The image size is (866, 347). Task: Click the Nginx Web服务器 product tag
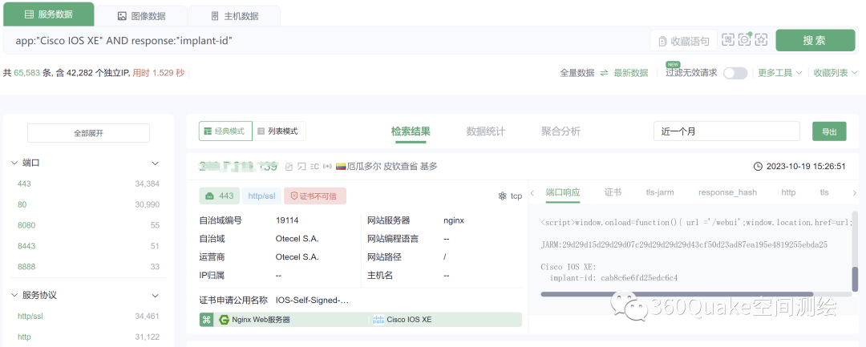(255, 320)
